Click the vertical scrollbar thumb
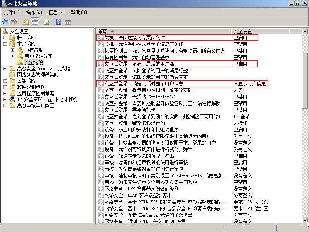Viewport: 309px width, 232px height. point(305,80)
